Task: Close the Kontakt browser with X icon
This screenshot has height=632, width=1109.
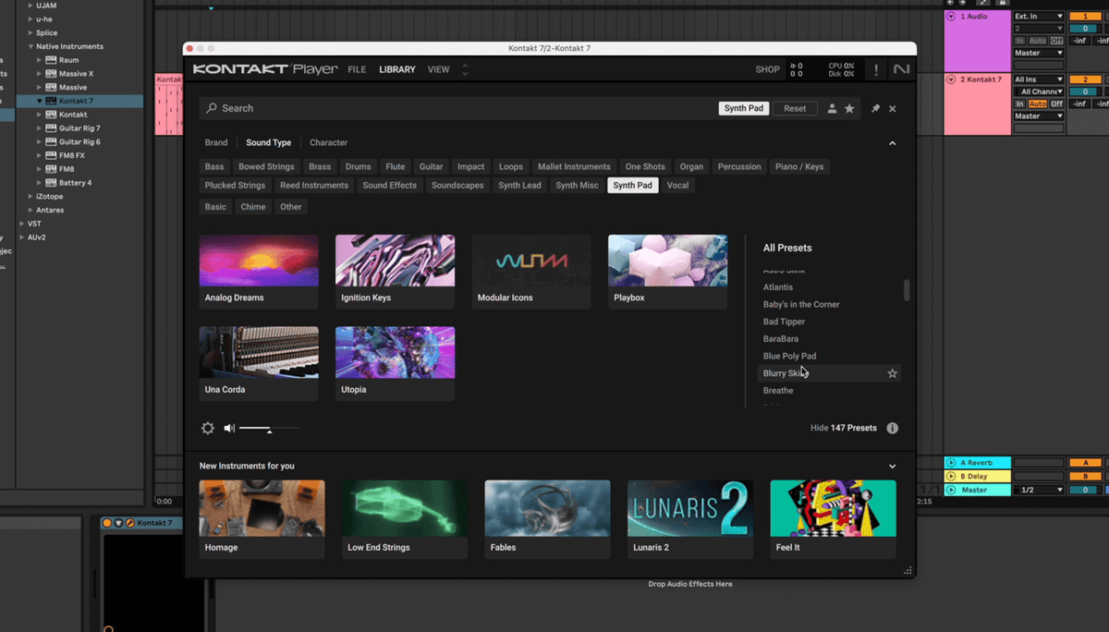Action: (893, 108)
